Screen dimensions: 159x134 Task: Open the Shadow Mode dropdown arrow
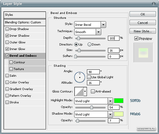(110, 114)
